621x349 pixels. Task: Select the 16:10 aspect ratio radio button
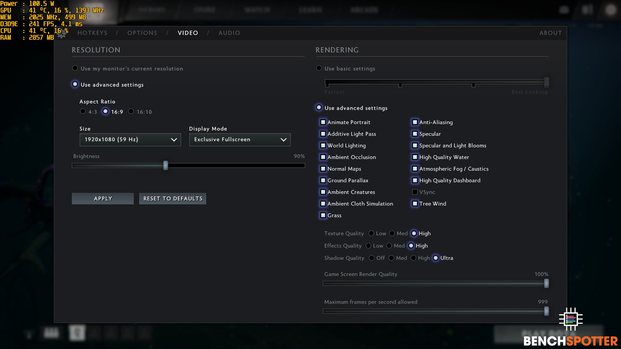point(131,111)
